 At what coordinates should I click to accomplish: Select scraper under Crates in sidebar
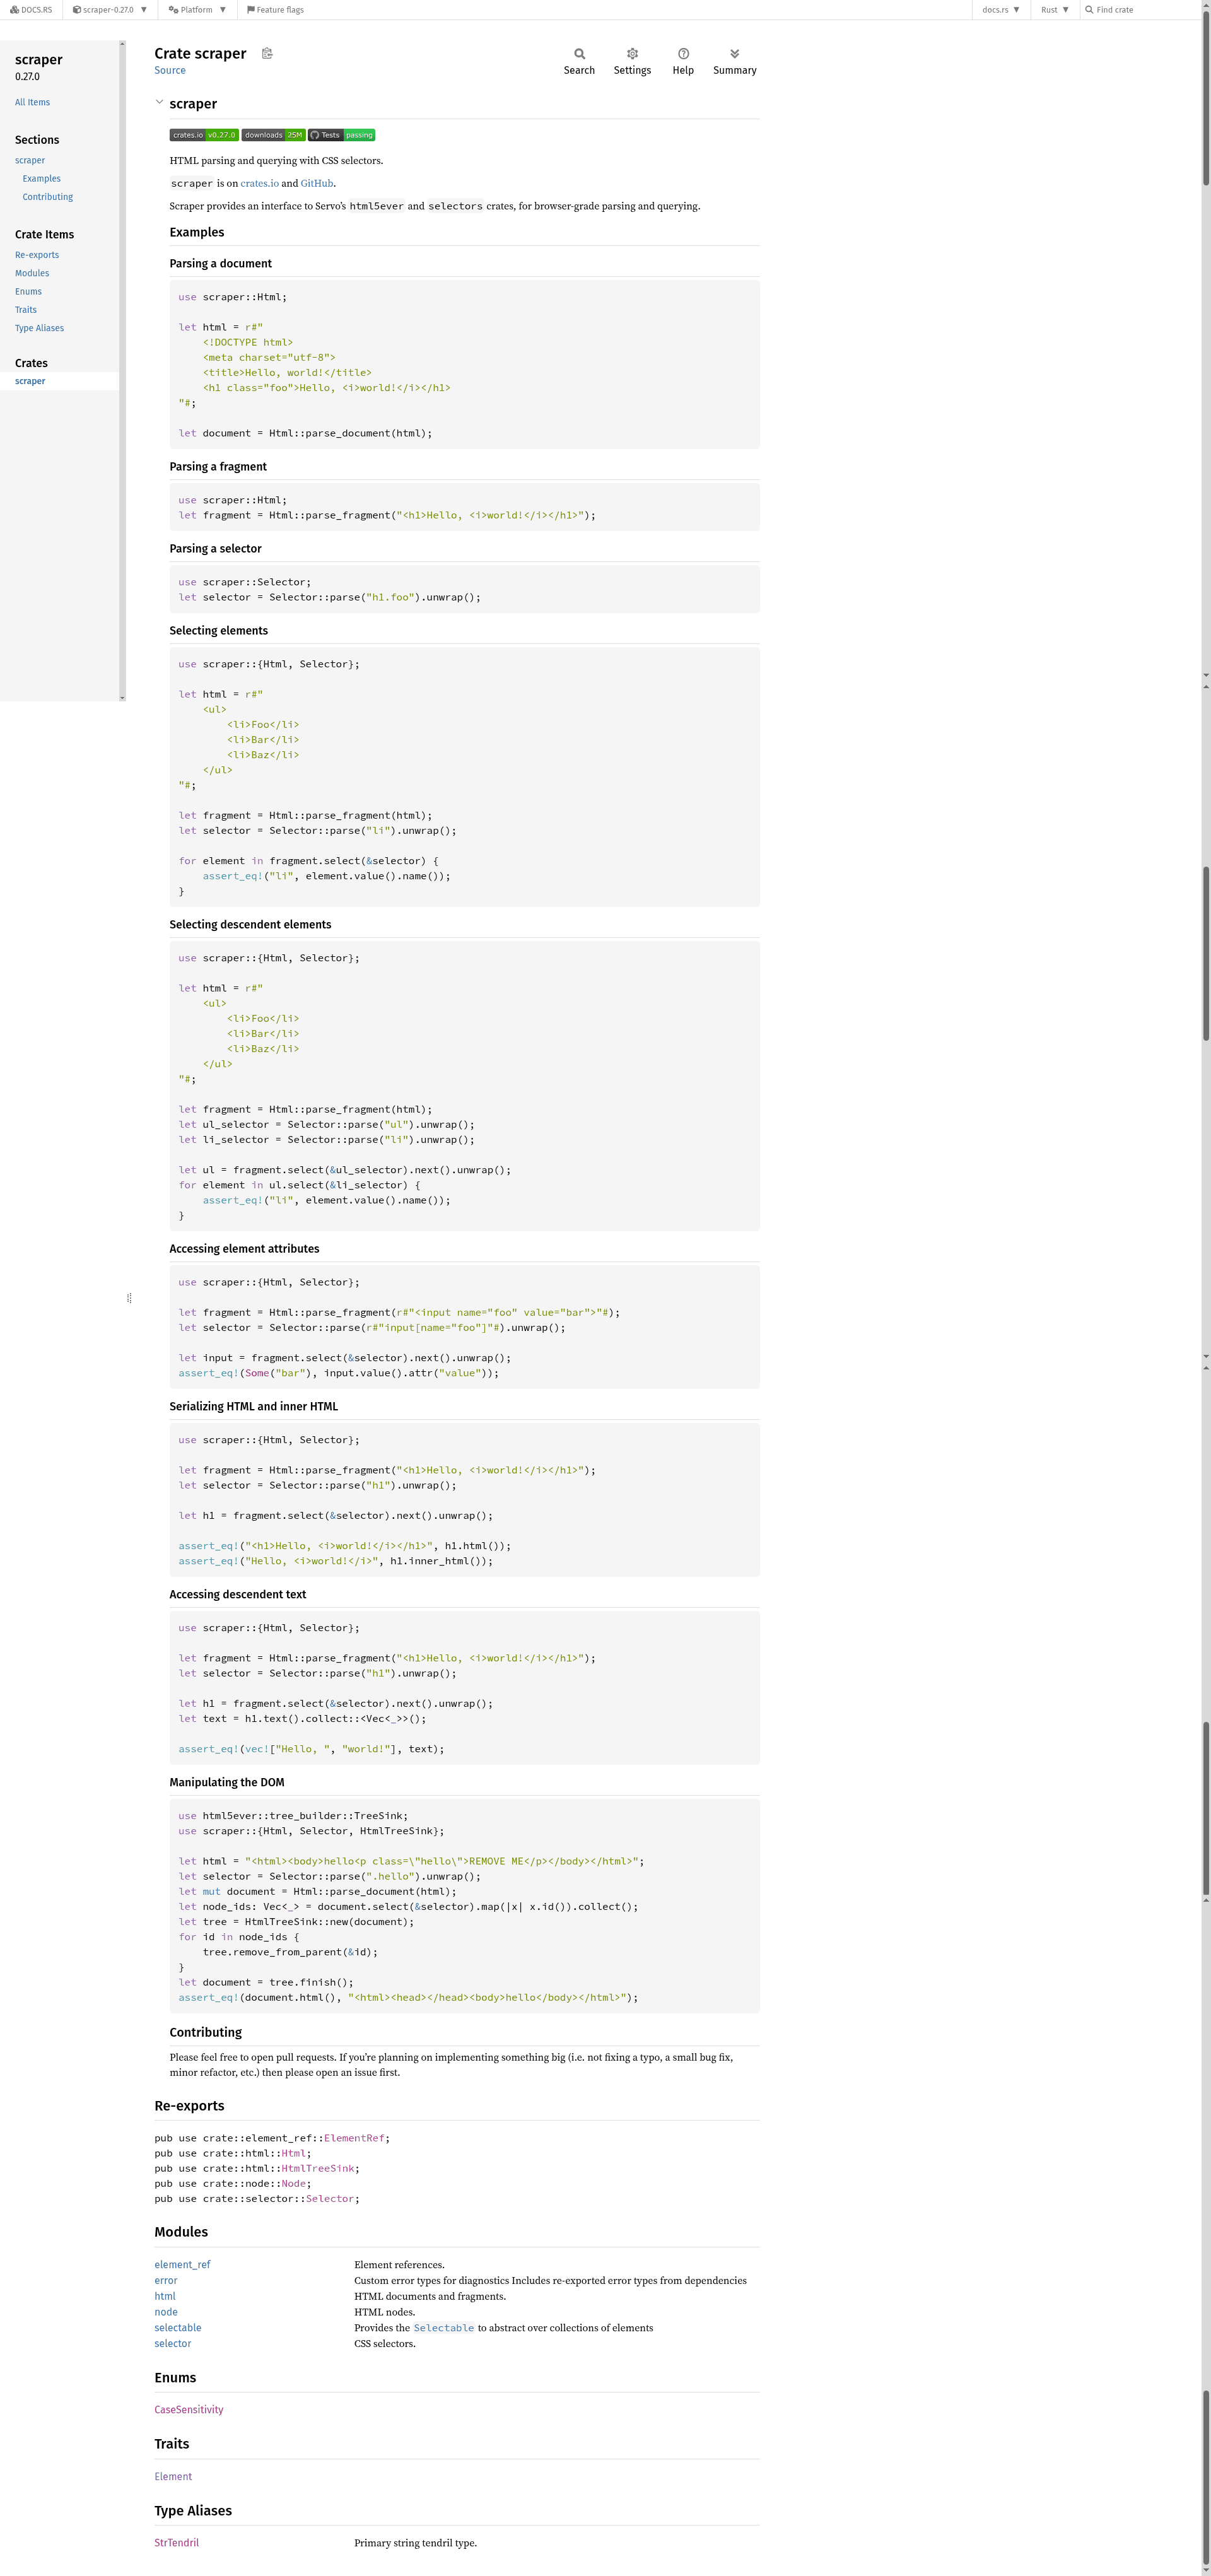[x=30, y=381]
